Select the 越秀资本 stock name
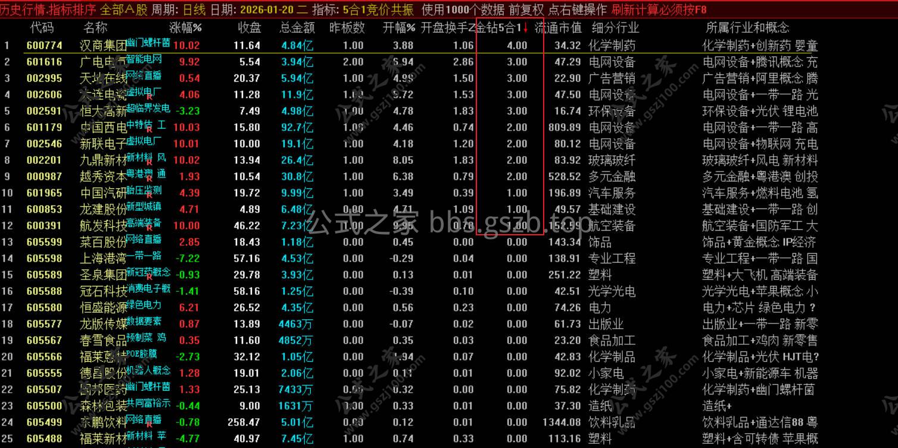Viewport: 898px width, 448px height. pos(104,176)
